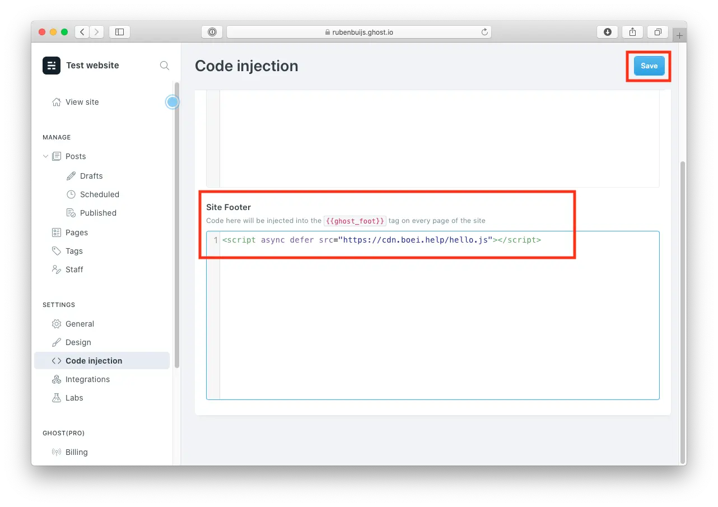Toggle the Safari sidebar button

[x=119, y=32]
